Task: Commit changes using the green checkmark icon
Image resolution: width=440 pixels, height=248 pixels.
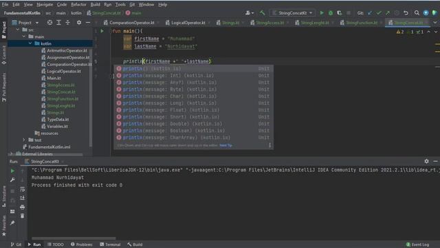Action: click(379, 13)
